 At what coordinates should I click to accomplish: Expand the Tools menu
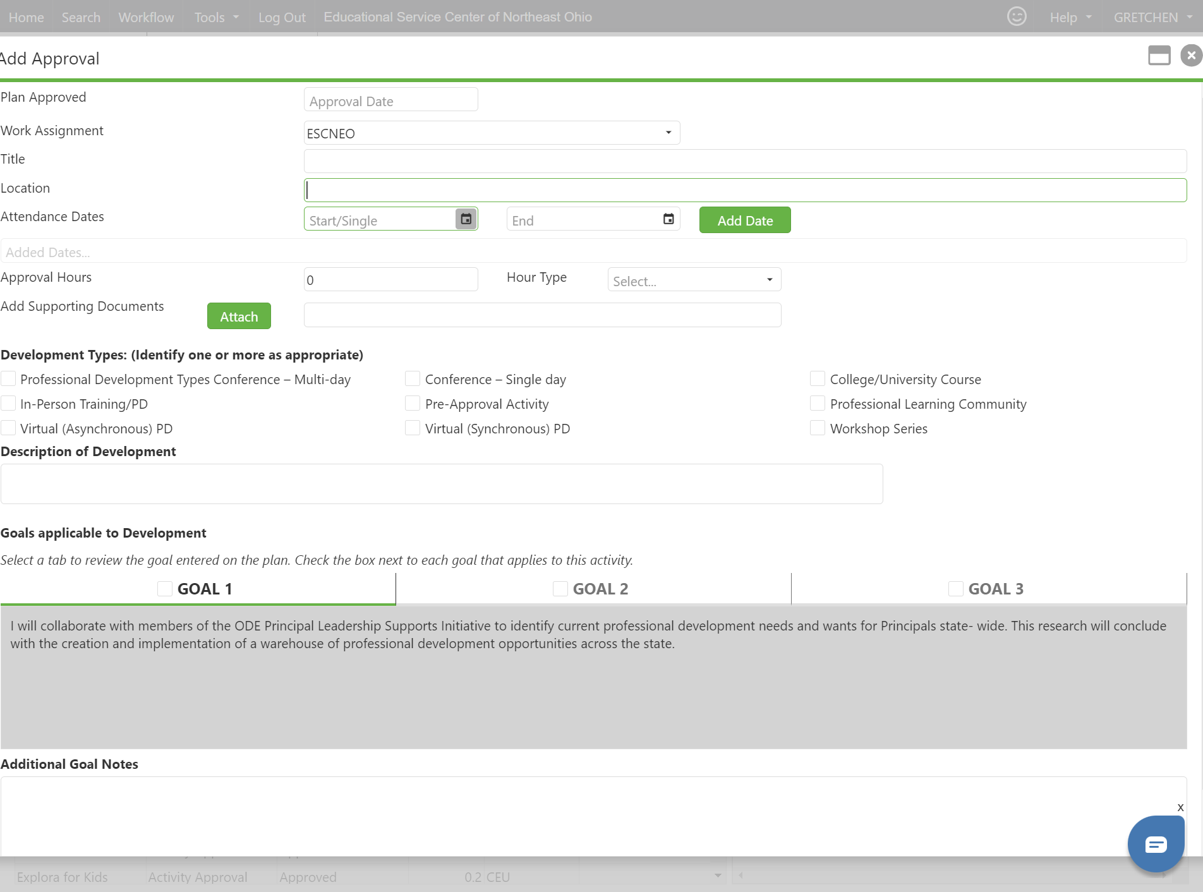pyautogui.click(x=216, y=17)
